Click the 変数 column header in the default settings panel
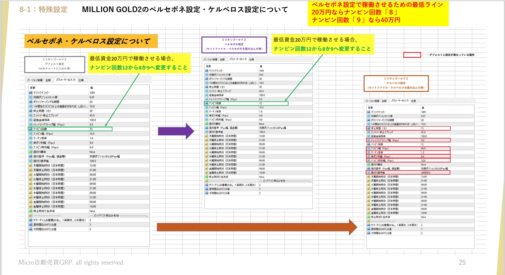This screenshot has height=275, width=505. [x=33, y=88]
